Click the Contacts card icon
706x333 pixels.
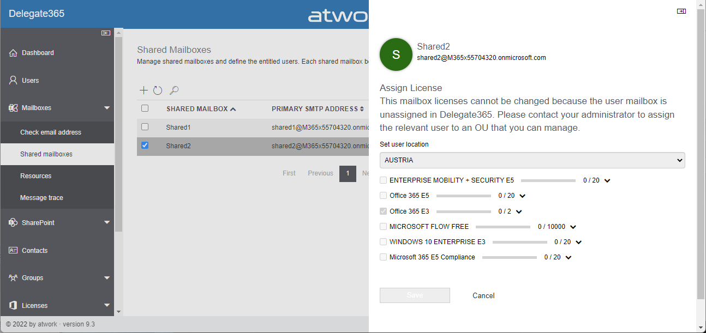click(13, 250)
